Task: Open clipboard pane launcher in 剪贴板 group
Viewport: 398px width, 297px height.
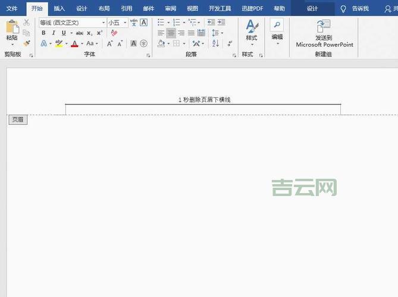Action: tap(31, 55)
